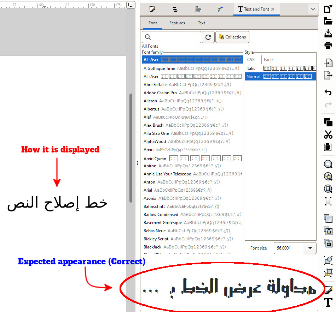336x312 pixels.
Task: Choose Bickley Script font
Action: tap(192, 239)
